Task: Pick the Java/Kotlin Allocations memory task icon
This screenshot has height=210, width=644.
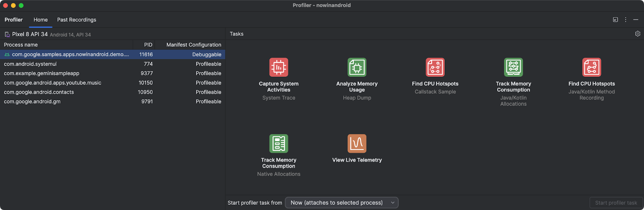Action: click(513, 68)
